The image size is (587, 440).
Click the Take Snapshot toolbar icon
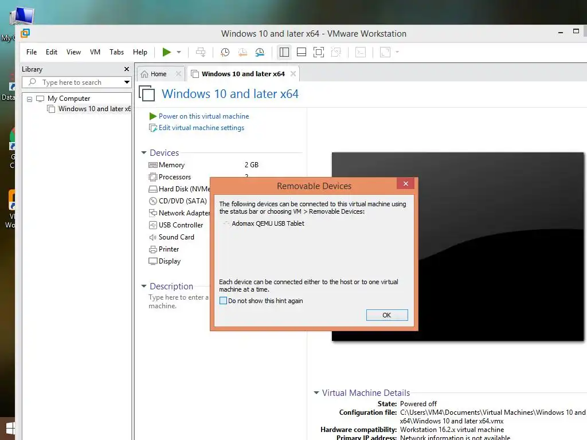(225, 52)
